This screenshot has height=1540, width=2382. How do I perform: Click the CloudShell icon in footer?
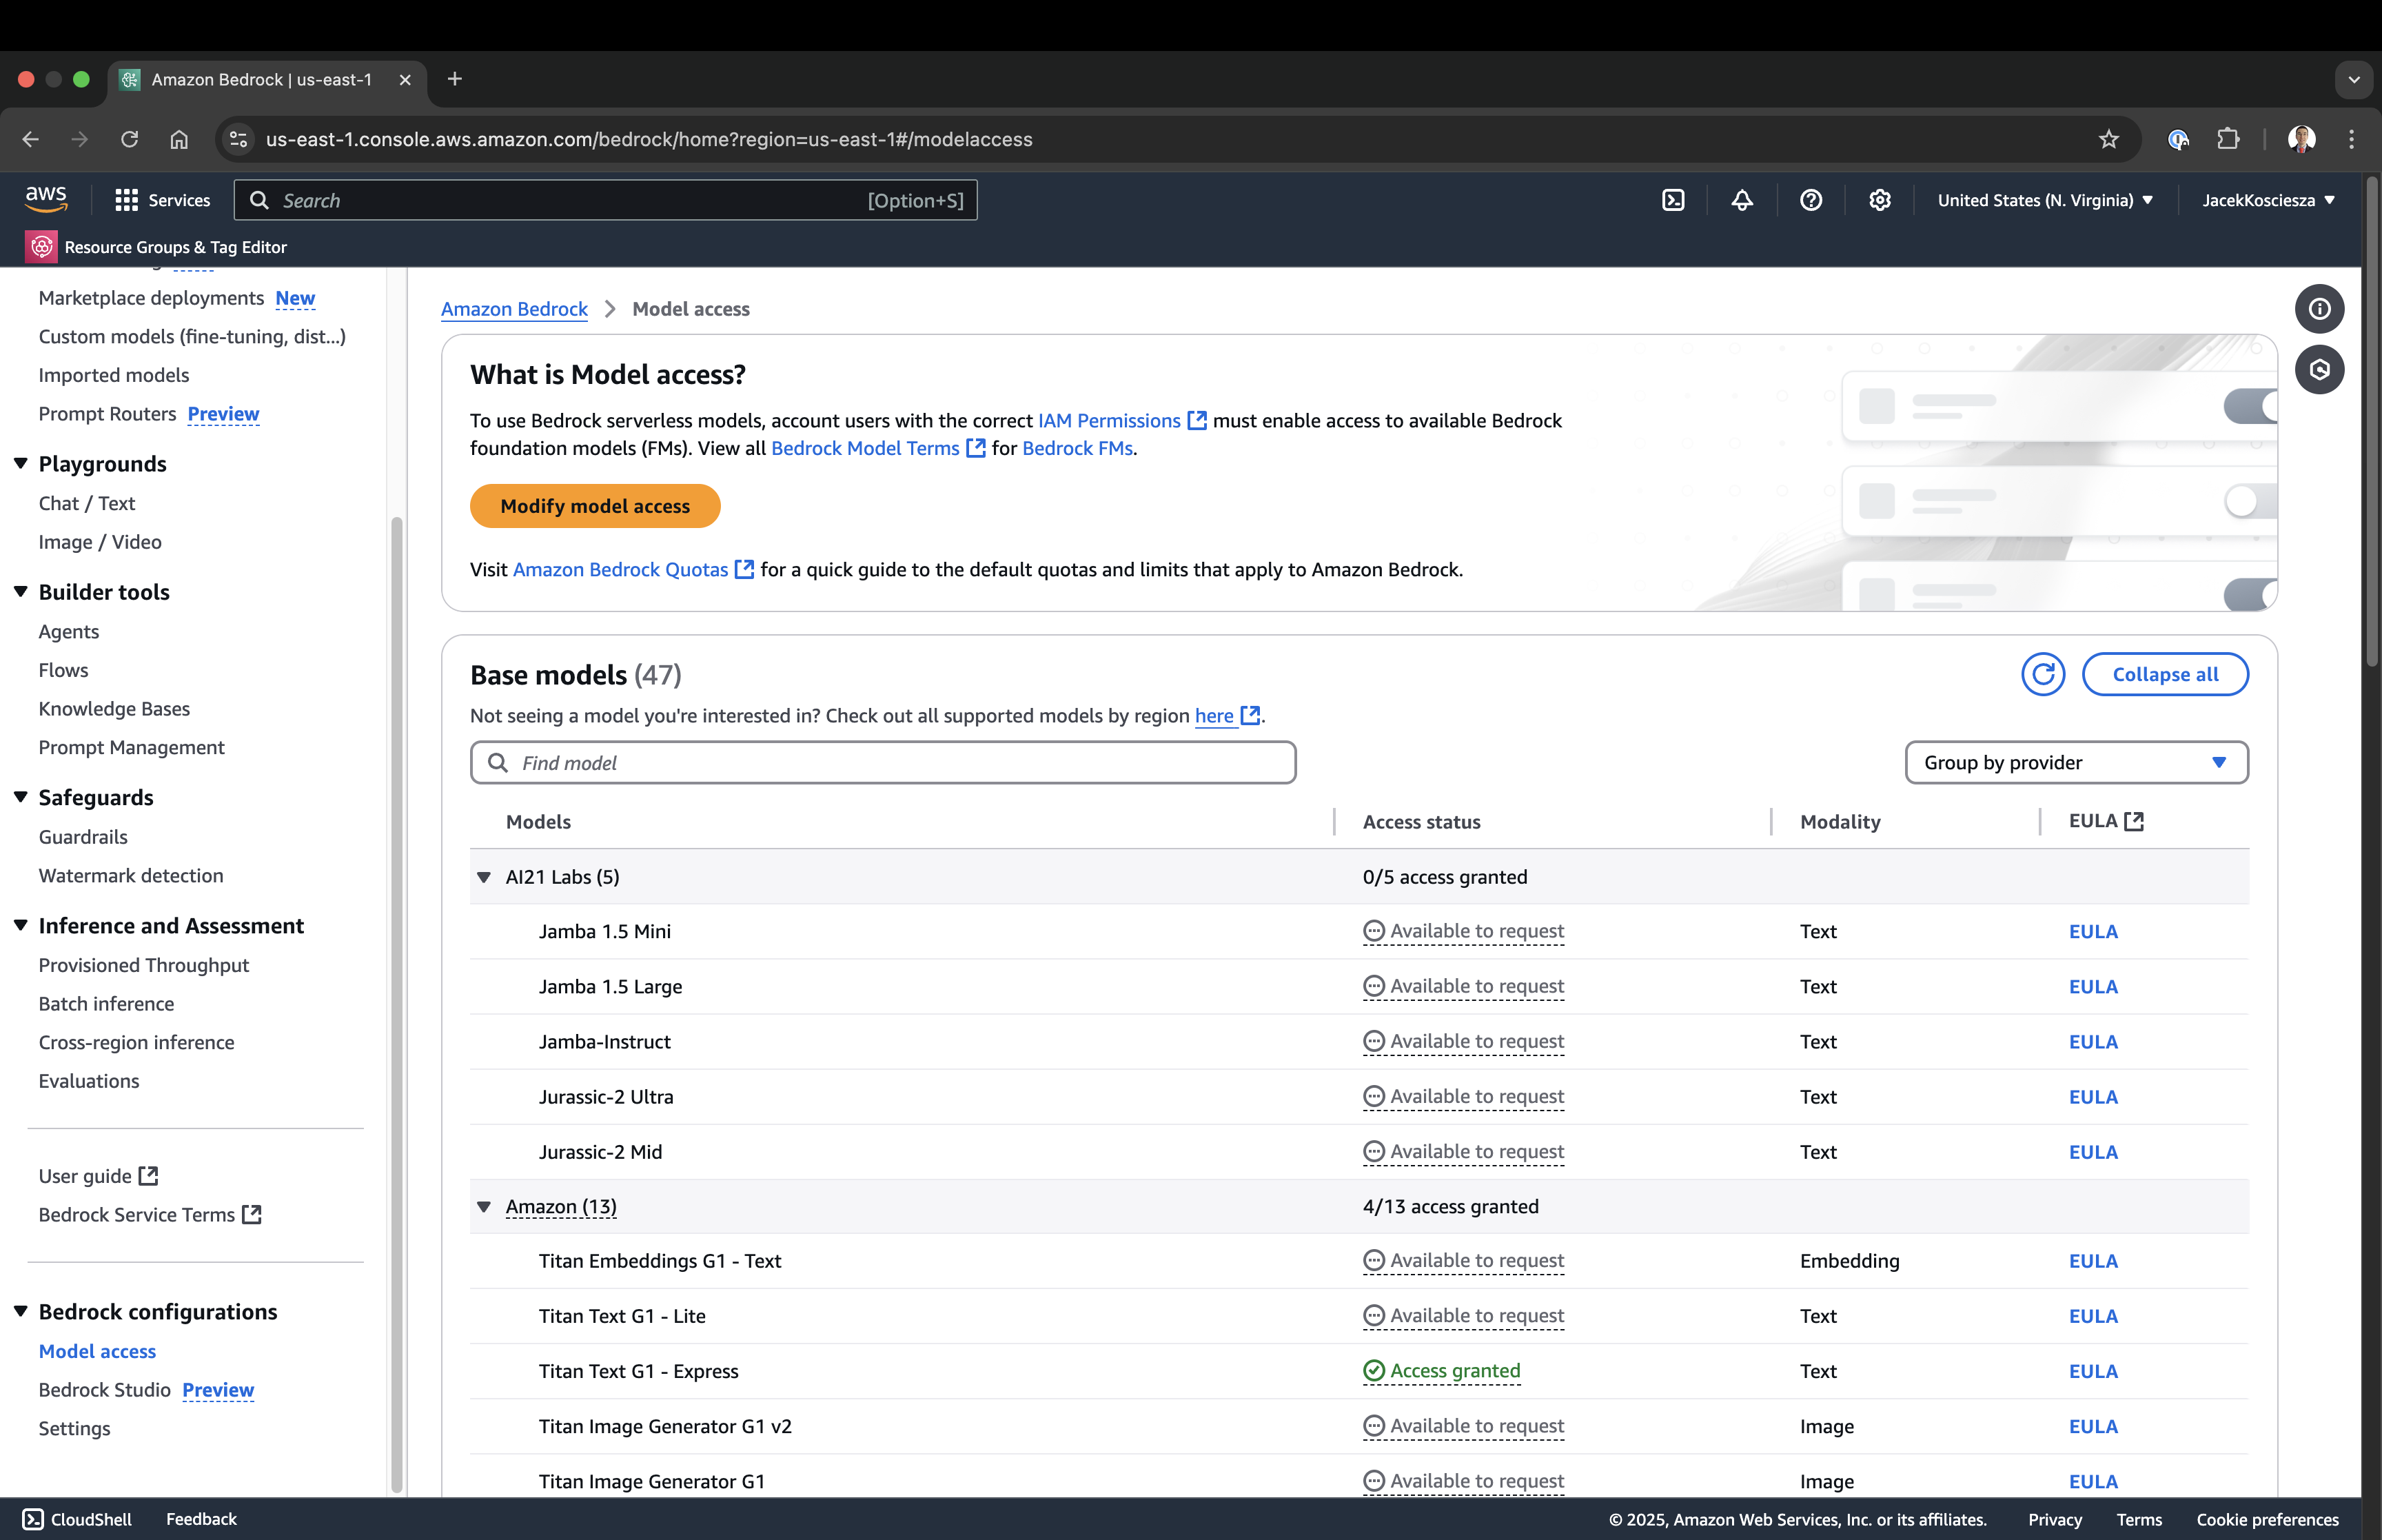click(32, 1519)
